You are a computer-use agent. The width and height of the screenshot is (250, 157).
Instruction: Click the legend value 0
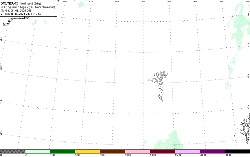tap(1, 155)
